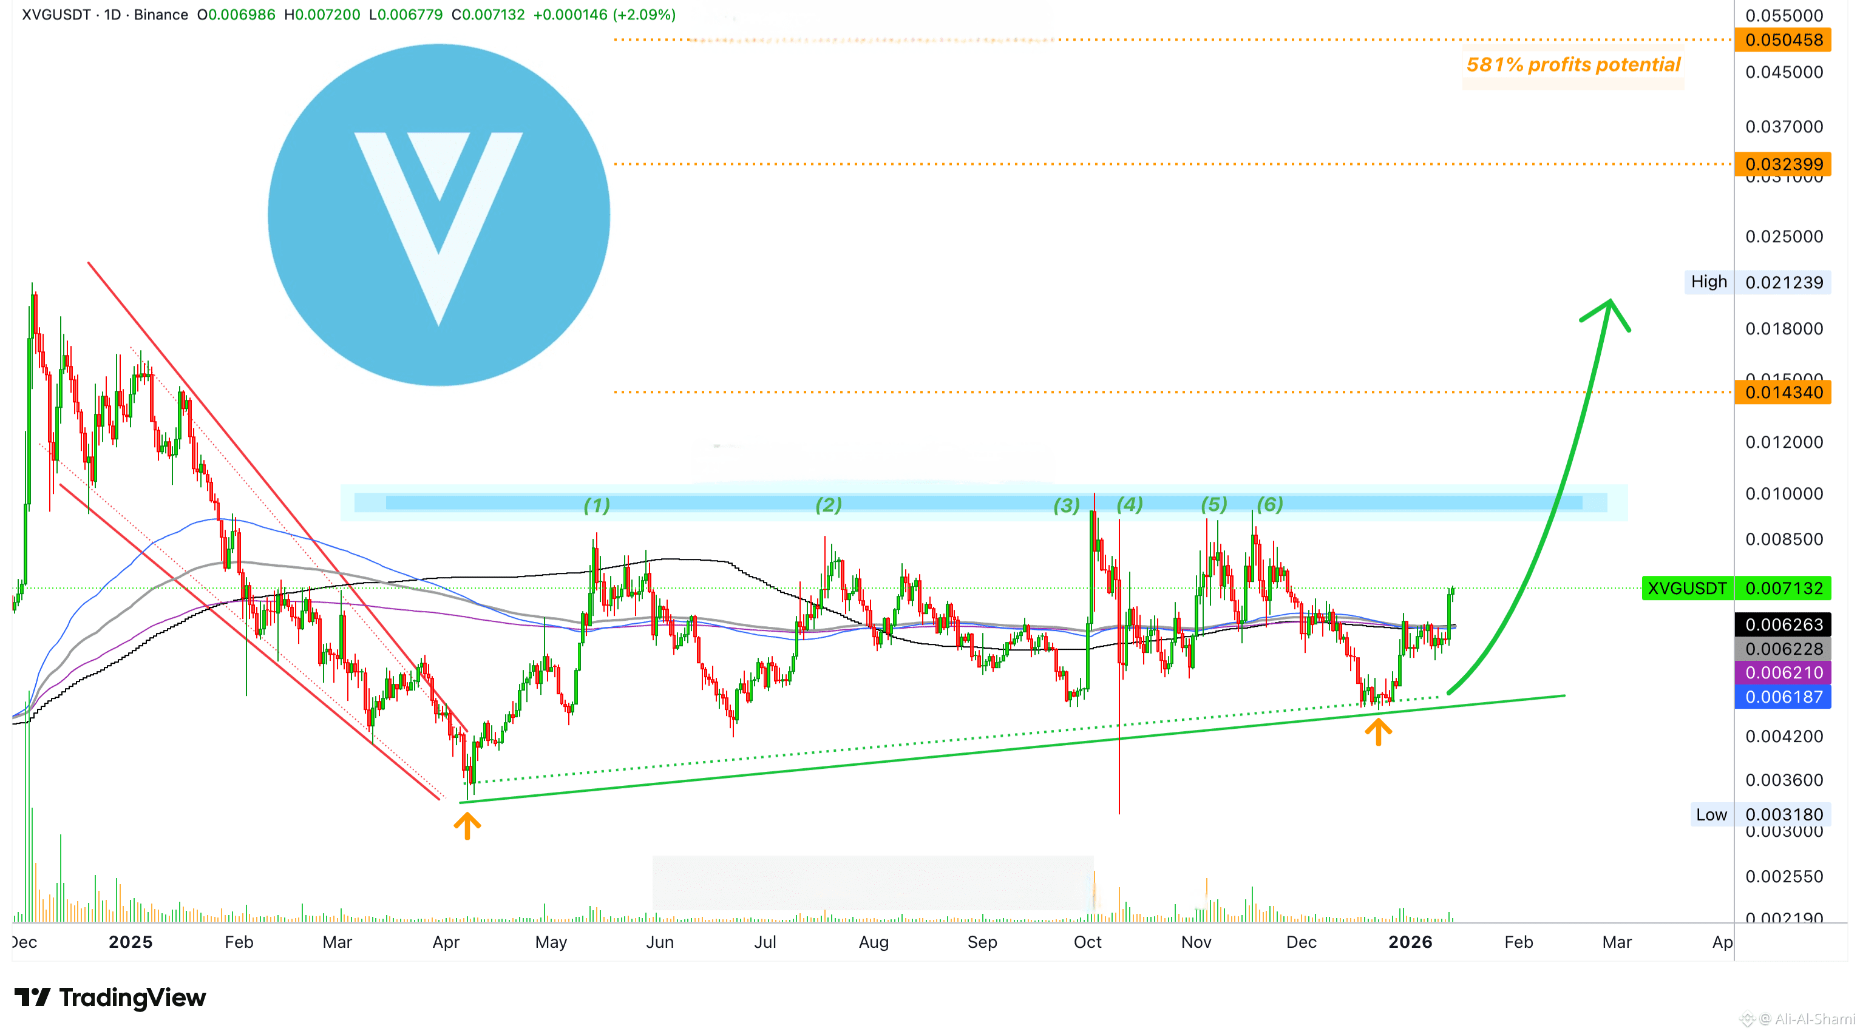
Task: Click the orange 0.050458 price label
Action: coord(1782,39)
